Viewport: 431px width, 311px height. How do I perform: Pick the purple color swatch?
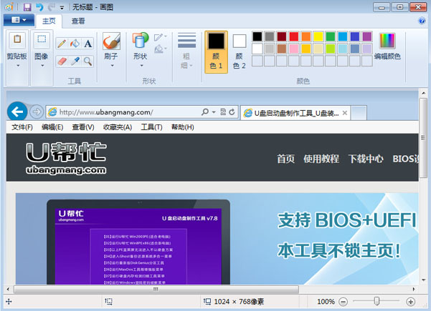coord(367,36)
